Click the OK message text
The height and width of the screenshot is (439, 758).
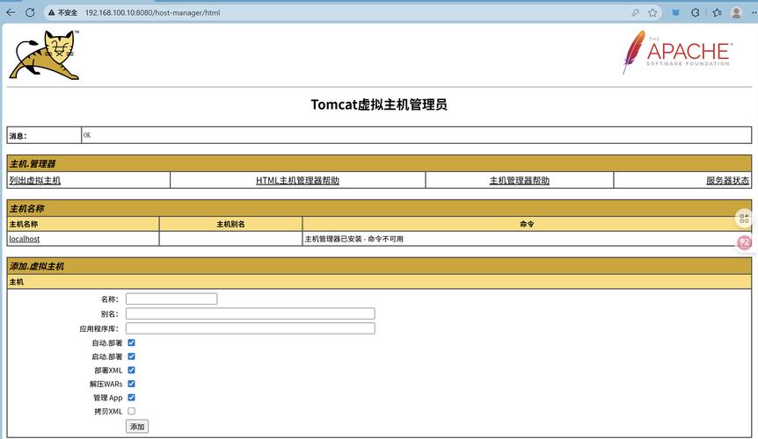87,135
